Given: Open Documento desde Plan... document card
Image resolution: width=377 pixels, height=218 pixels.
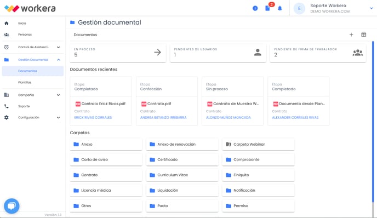Looking at the screenshot, I should (x=299, y=101).
